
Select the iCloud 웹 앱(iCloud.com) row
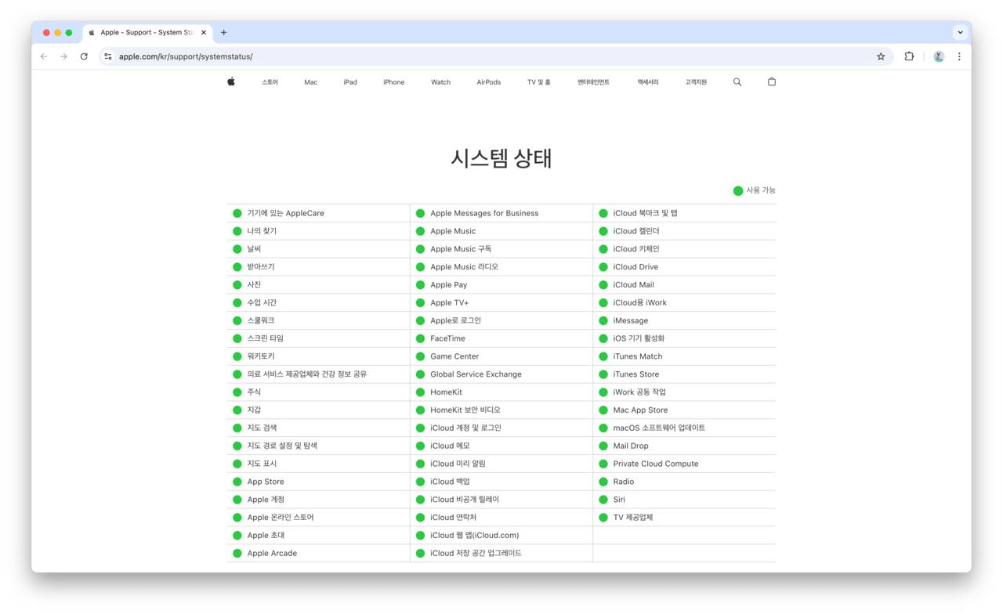point(501,536)
